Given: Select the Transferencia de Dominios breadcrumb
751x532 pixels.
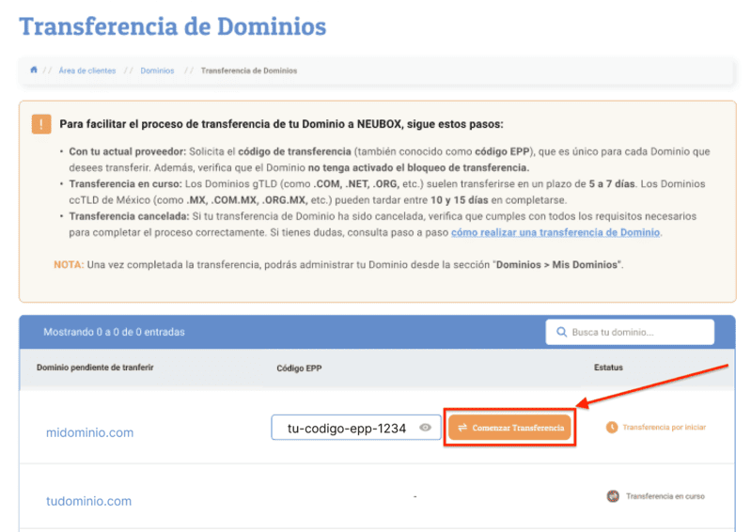Looking at the screenshot, I should pyautogui.click(x=248, y=70).
